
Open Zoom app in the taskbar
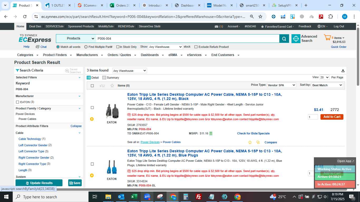147,197
